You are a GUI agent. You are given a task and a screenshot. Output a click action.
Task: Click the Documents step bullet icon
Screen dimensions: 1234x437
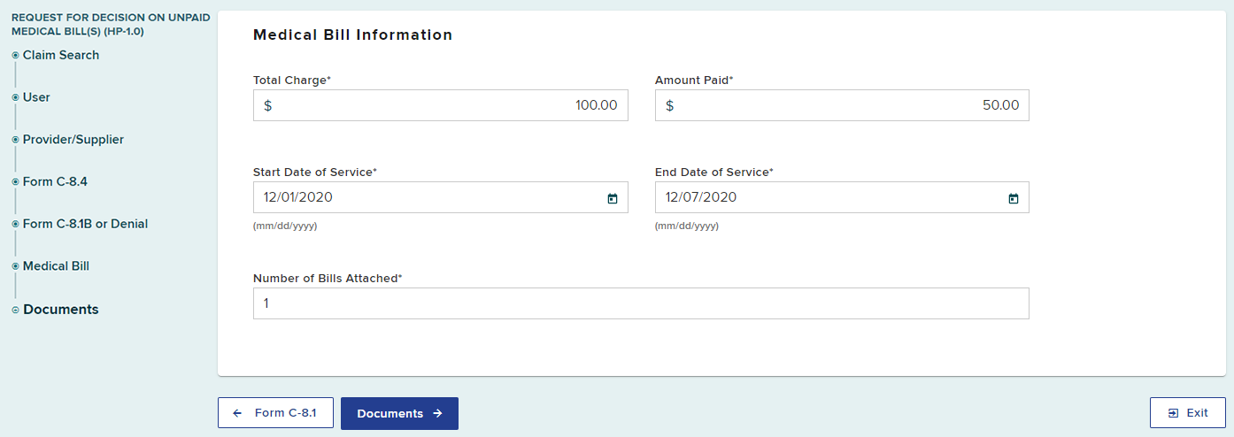(x=15, y=310)
